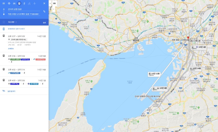
Task: Select the 3:57 PM limousine bus route
Action: click(x=24, y=42)
